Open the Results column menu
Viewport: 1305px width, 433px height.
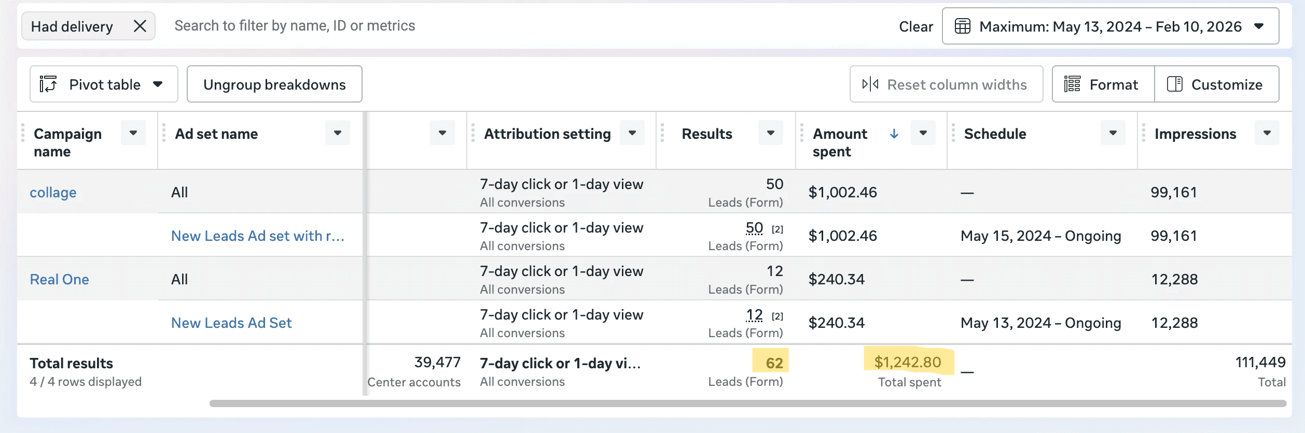pos(770,133)
